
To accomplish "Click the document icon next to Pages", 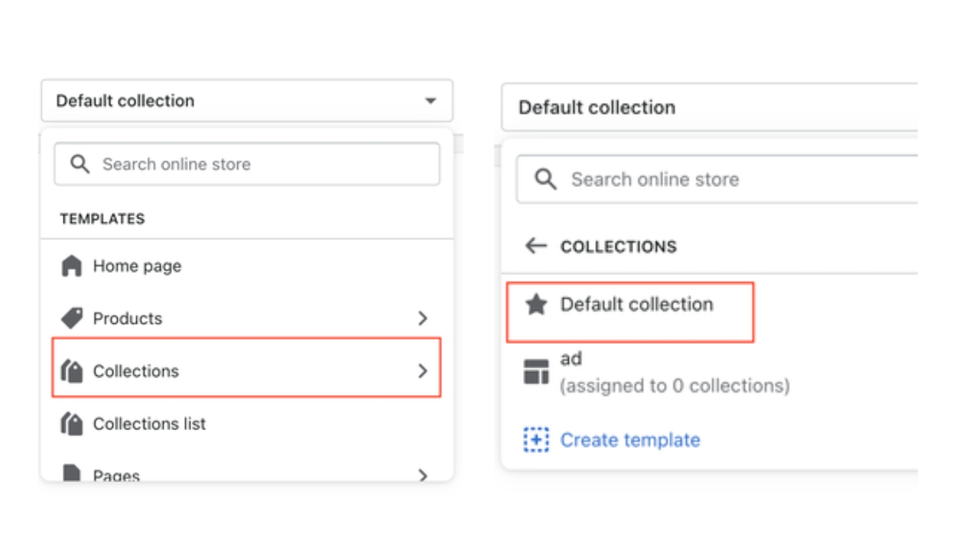I will (x=72, y=474).
